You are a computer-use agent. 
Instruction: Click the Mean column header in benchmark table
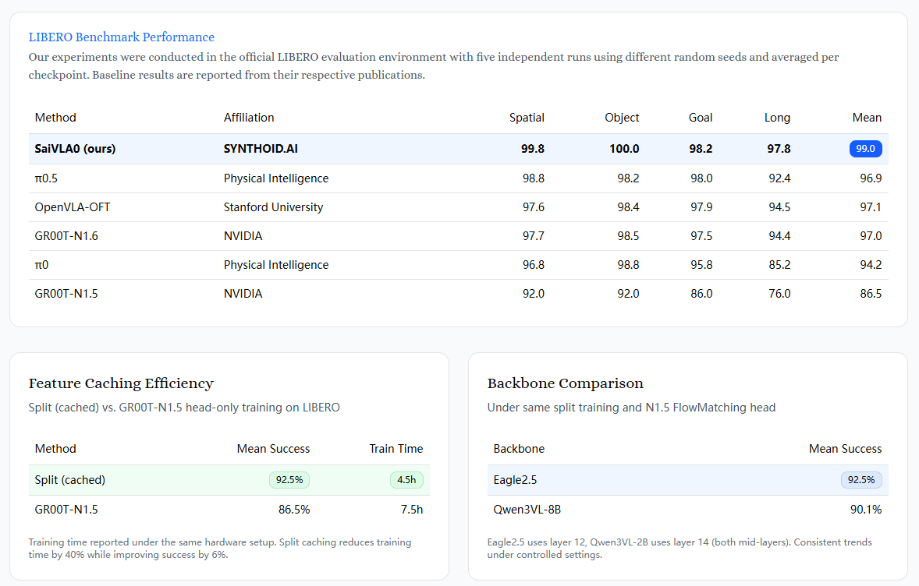tap(867, 118)
